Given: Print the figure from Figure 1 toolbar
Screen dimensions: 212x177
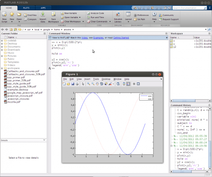Looking at the screenshot, I should pyautogui.click(x=77, y=84).
